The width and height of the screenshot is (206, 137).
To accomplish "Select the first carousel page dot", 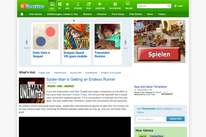I will pyautogui.click(x=74, y=21).
